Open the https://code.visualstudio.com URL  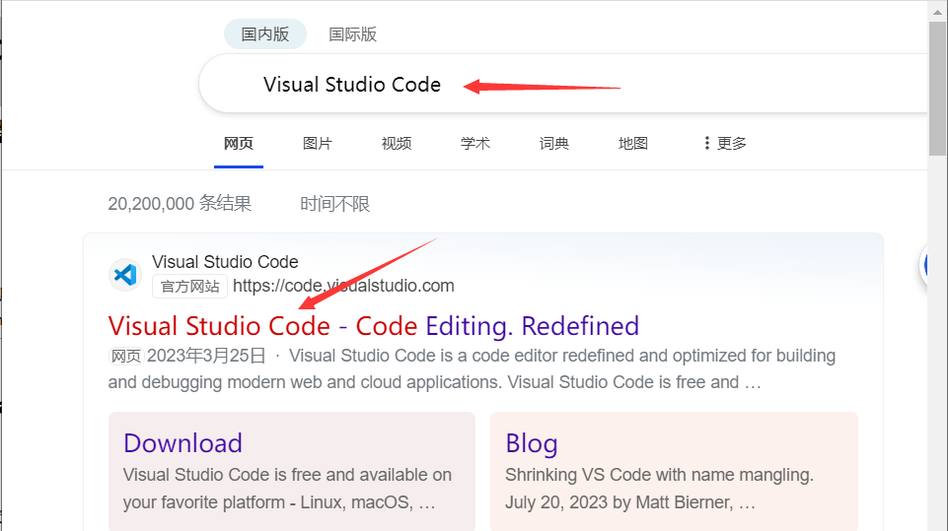[x=343, y=286]
